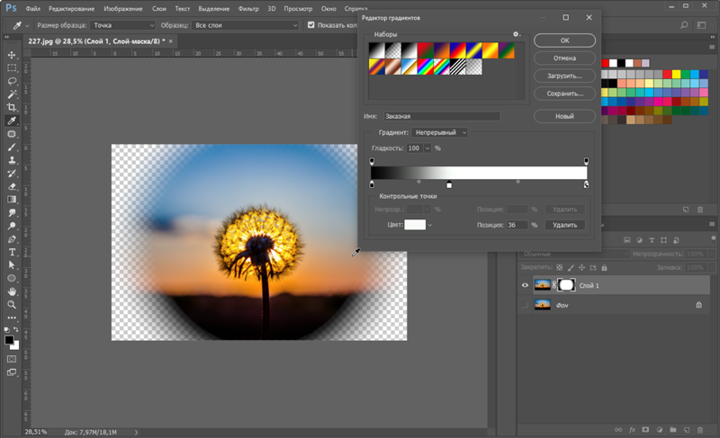Open the Гладкость value dropdown arrow
720x438 pixels.
pyautogui.click(x=428, y=147)
